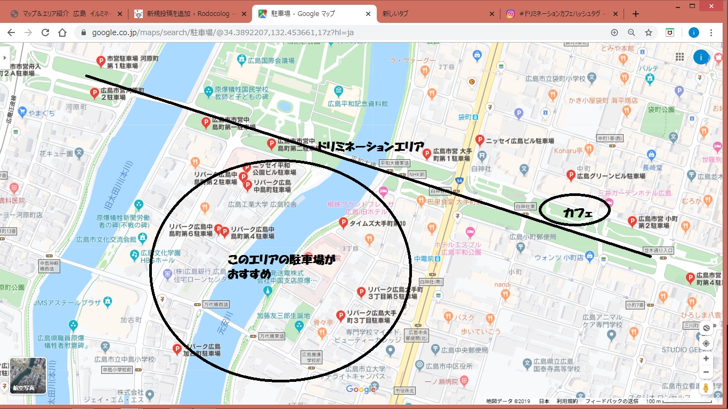Image resolution: width=728 pixels, height=409 pixels.
Task: Click the やまぐち shop marker
Action: coord(22,112)
